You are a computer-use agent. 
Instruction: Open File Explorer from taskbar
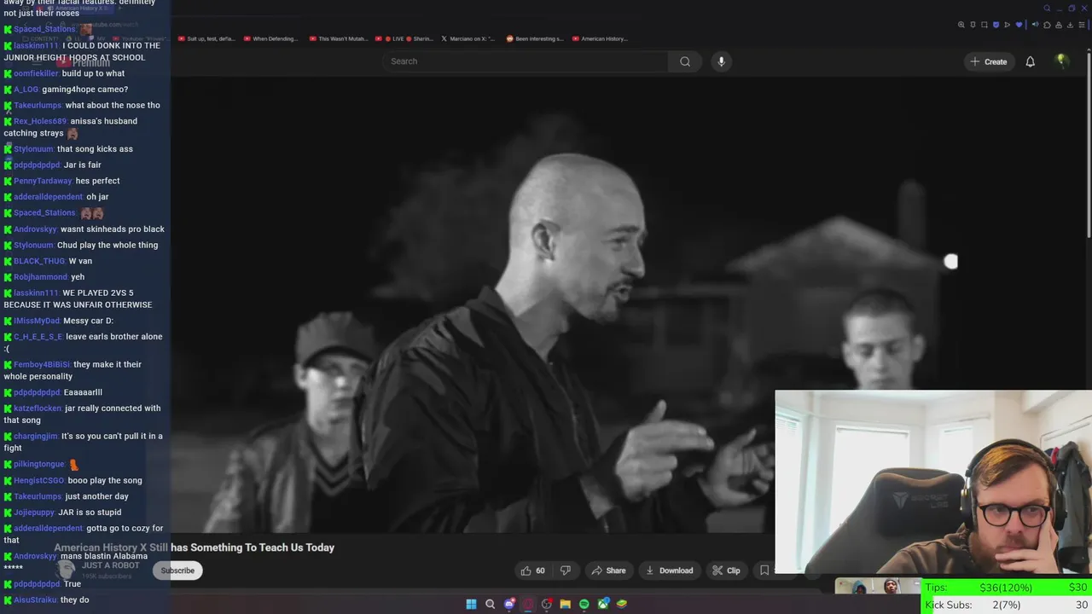pyautogui.click(x=565, y=604)
